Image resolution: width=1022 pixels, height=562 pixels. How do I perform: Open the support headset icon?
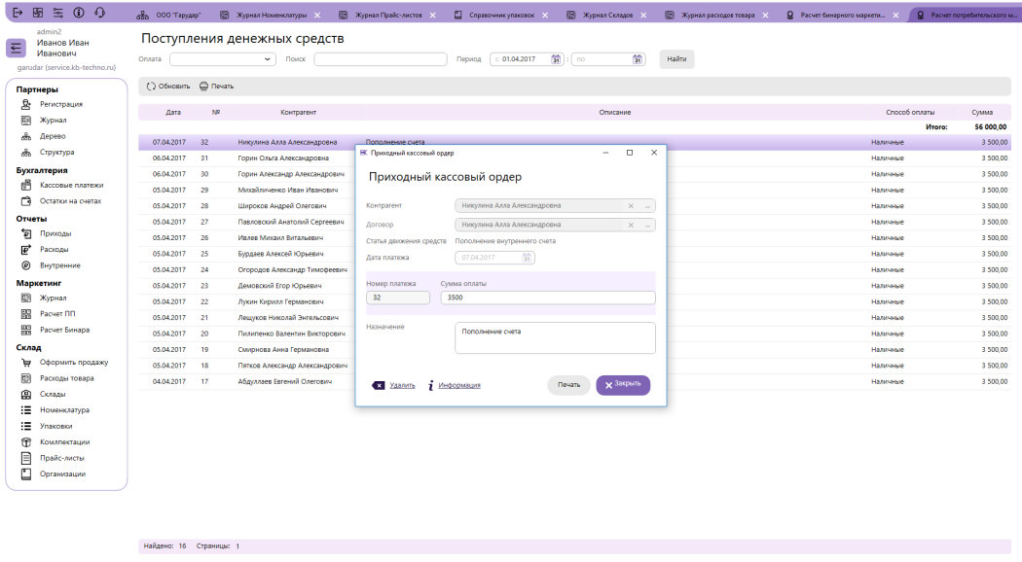pos(99,12)
